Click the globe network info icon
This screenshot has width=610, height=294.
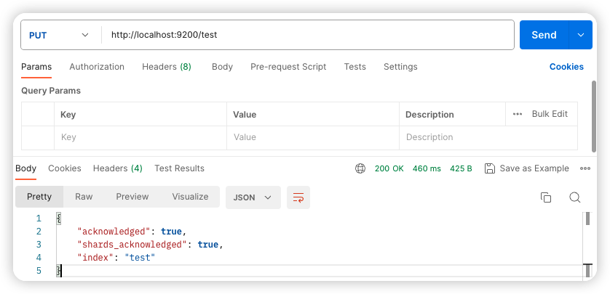point(360,168)
